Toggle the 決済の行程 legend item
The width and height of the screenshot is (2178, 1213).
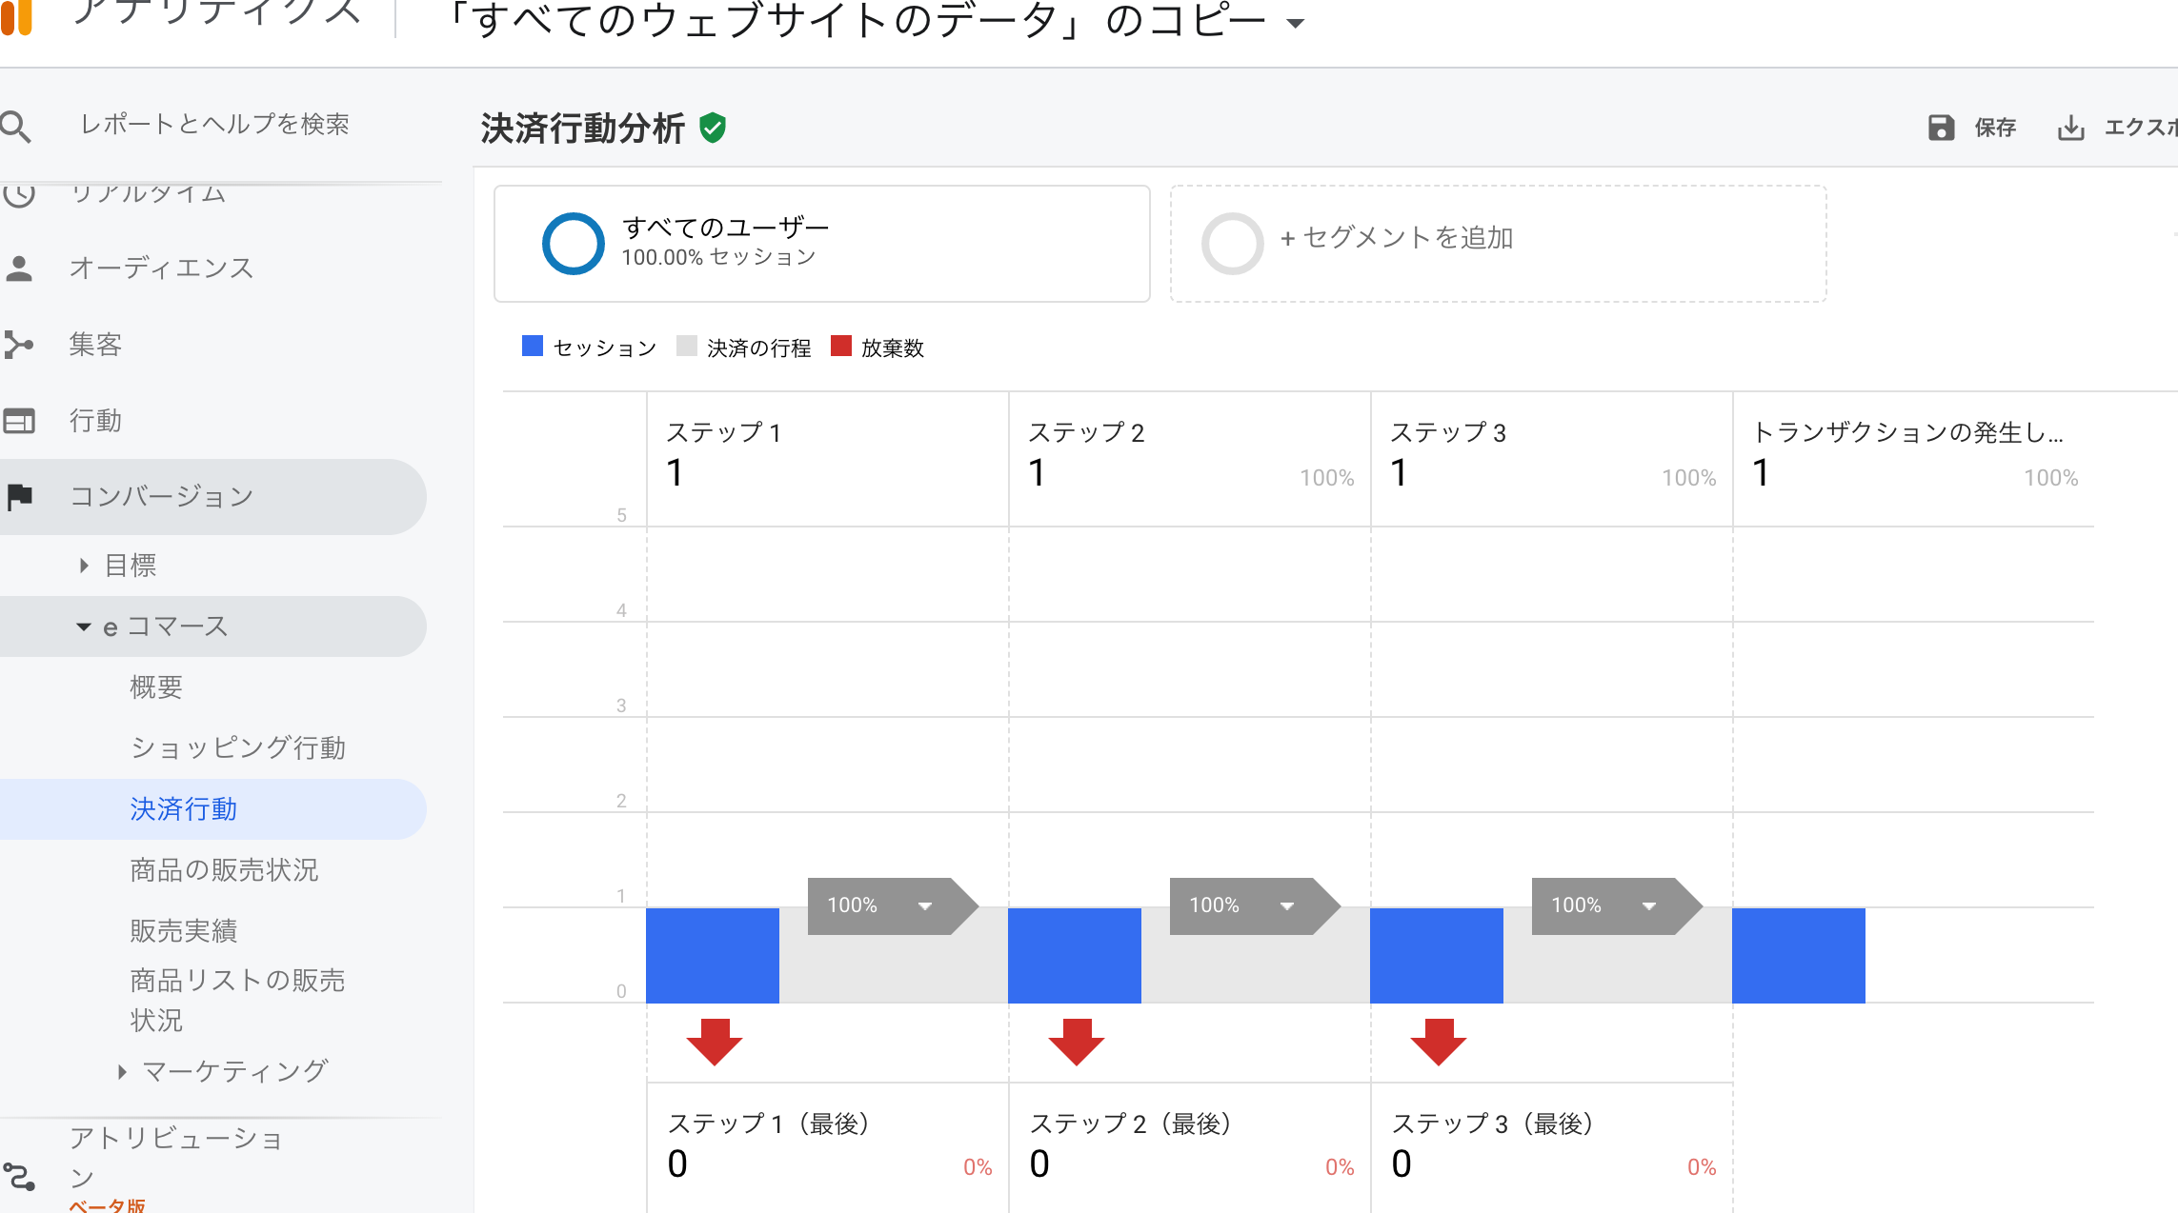744,347
